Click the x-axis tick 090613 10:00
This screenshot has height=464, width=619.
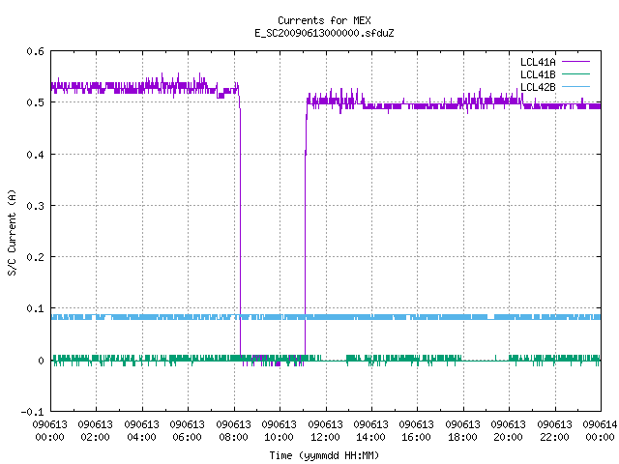280,431
